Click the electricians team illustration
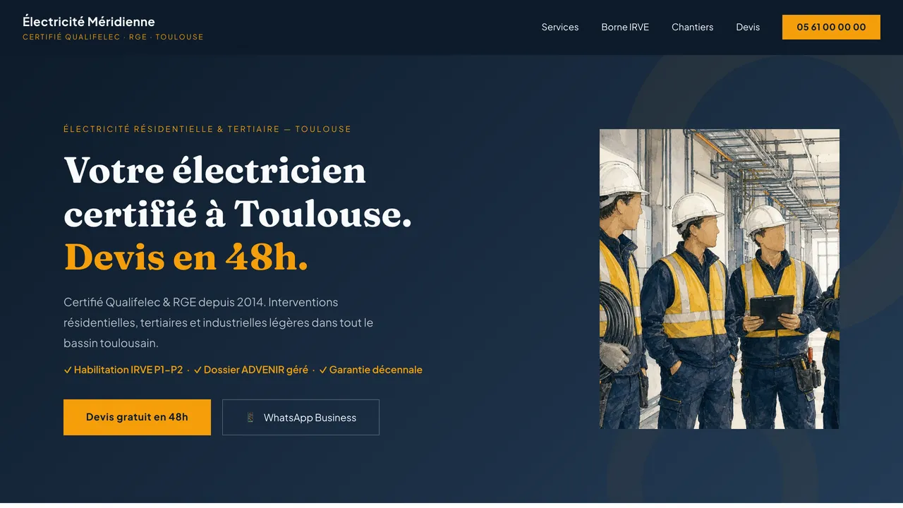903x508 pixels. coord(720,279)
